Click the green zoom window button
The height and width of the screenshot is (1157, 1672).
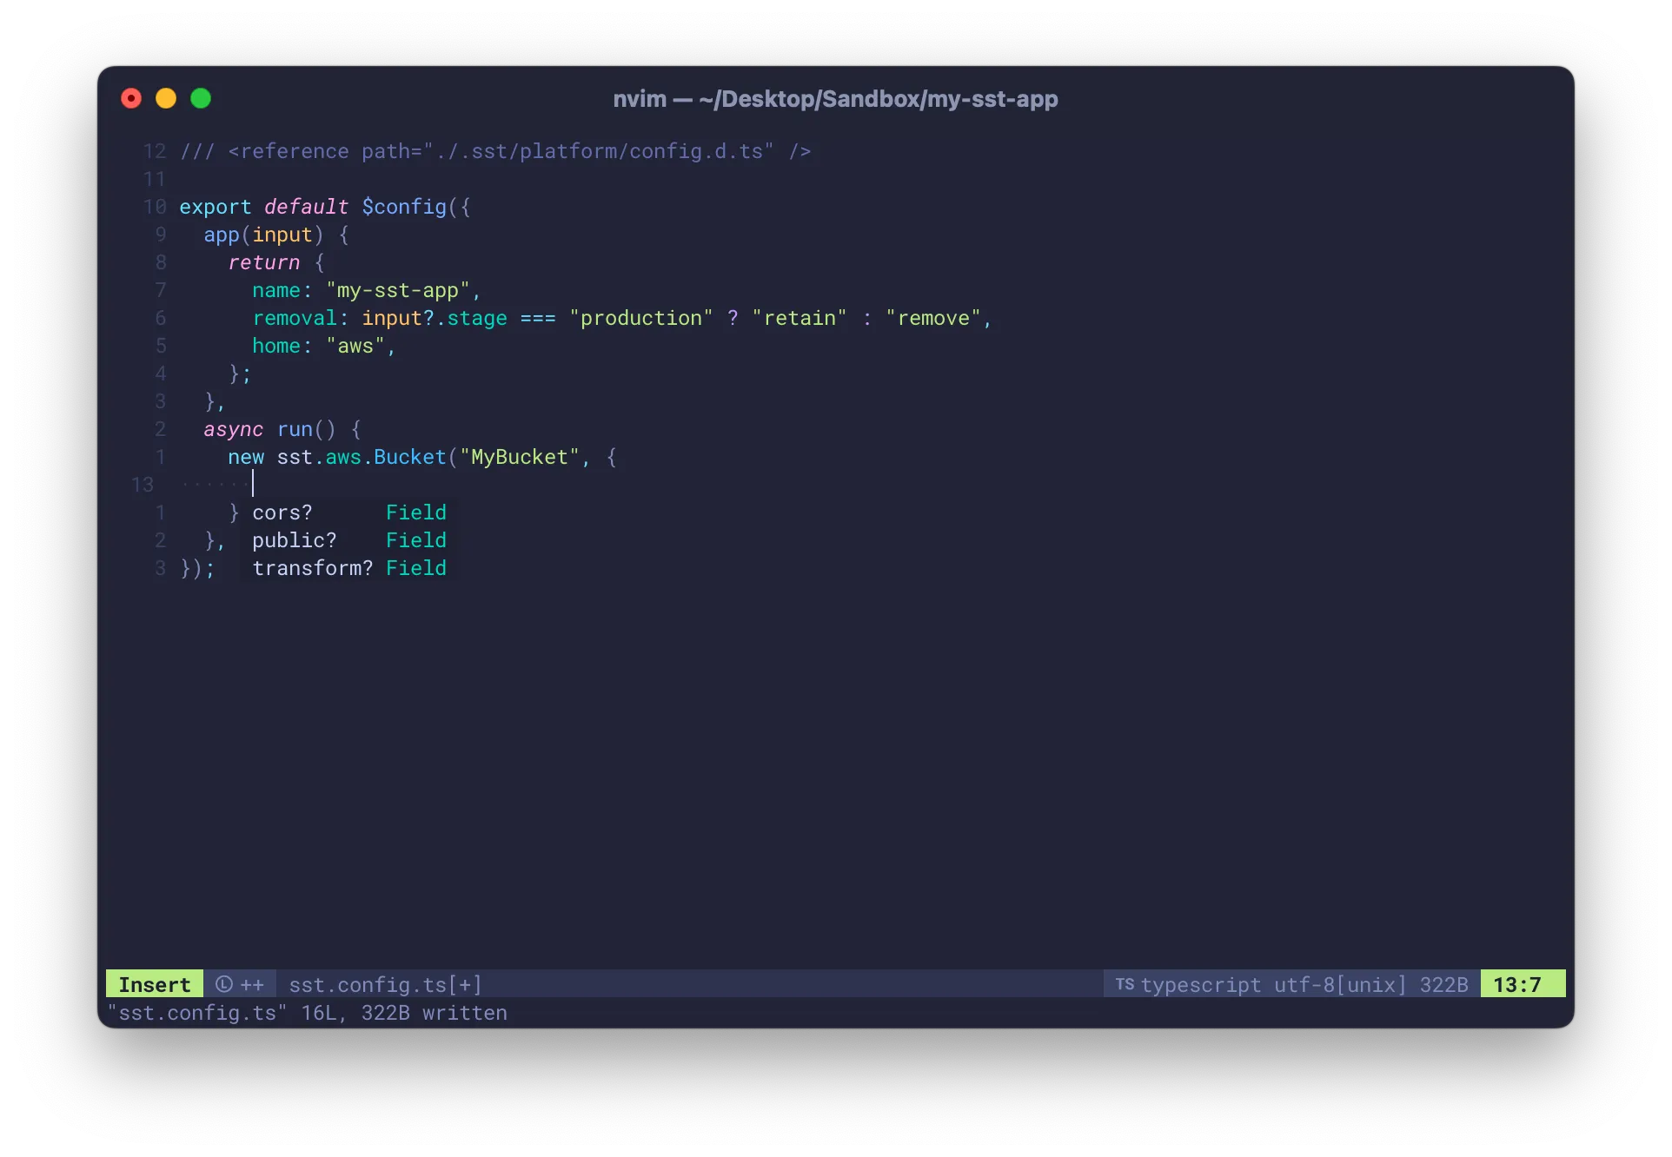201,99
